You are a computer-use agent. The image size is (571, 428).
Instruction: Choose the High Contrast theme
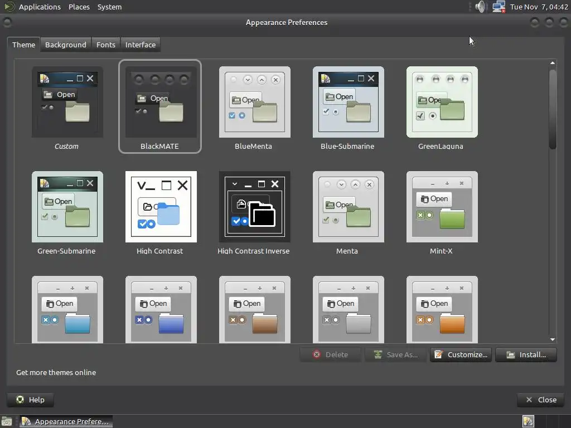161,207
